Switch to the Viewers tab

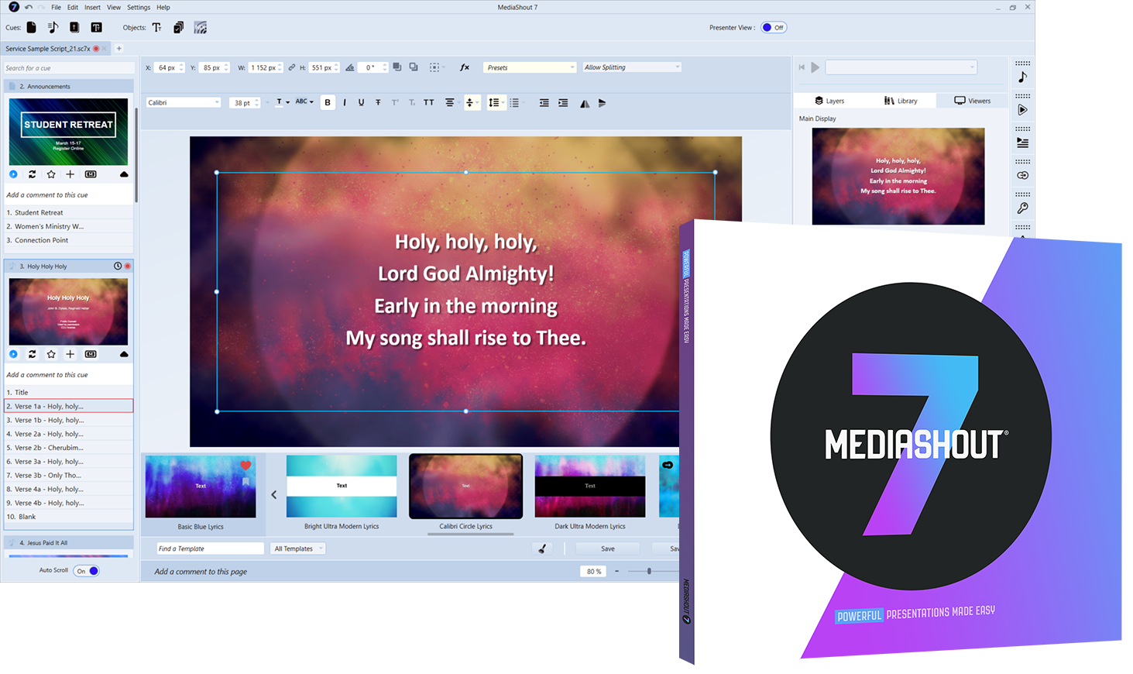point(972,101)
